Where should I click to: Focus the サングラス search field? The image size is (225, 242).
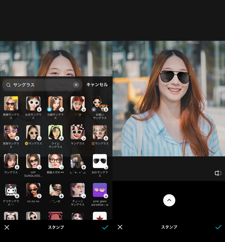tap(41, 85)
